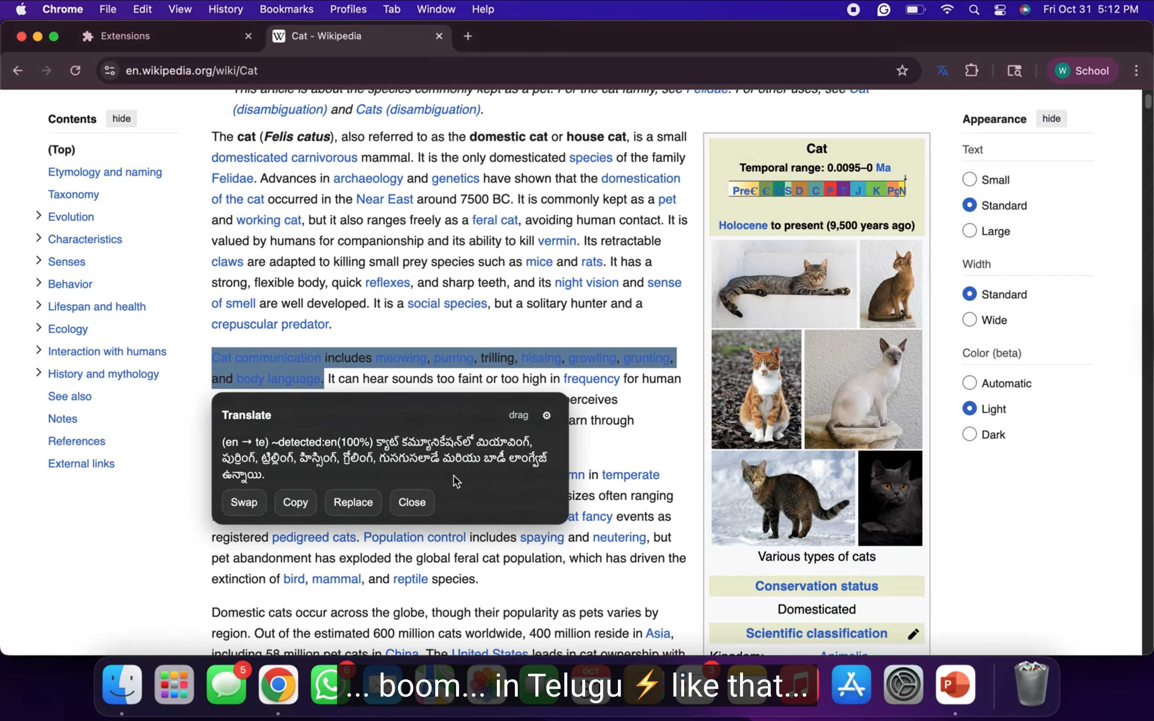
Task: Reload the Wikipedia page
Action: (75, 70)
